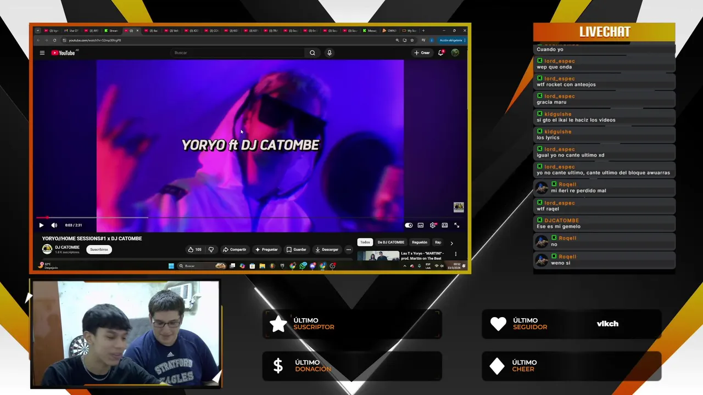Click the Windows taskbar Buscar search box
This screenshot has height=395, width=703.
click(x=202, y=266)
